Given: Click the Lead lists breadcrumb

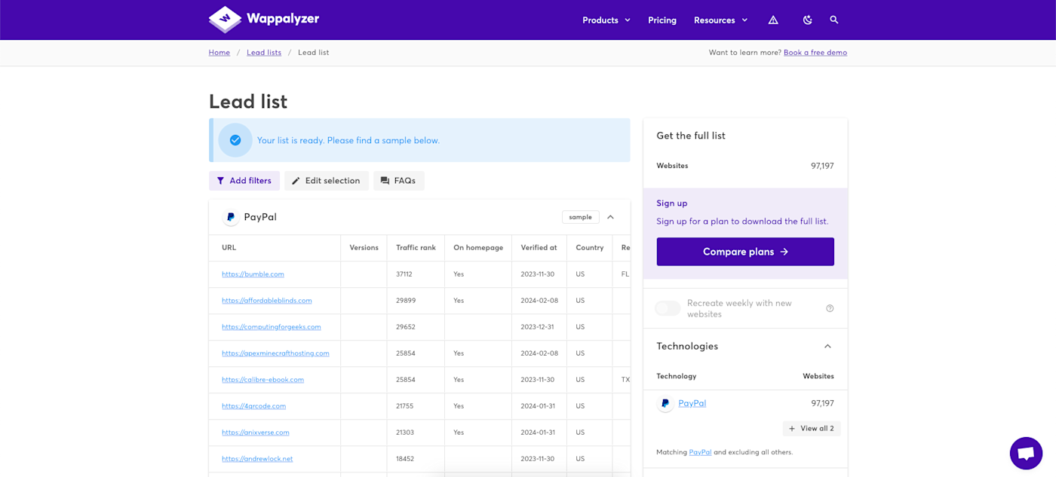Looking at the screenshot, I should (264, 53).
